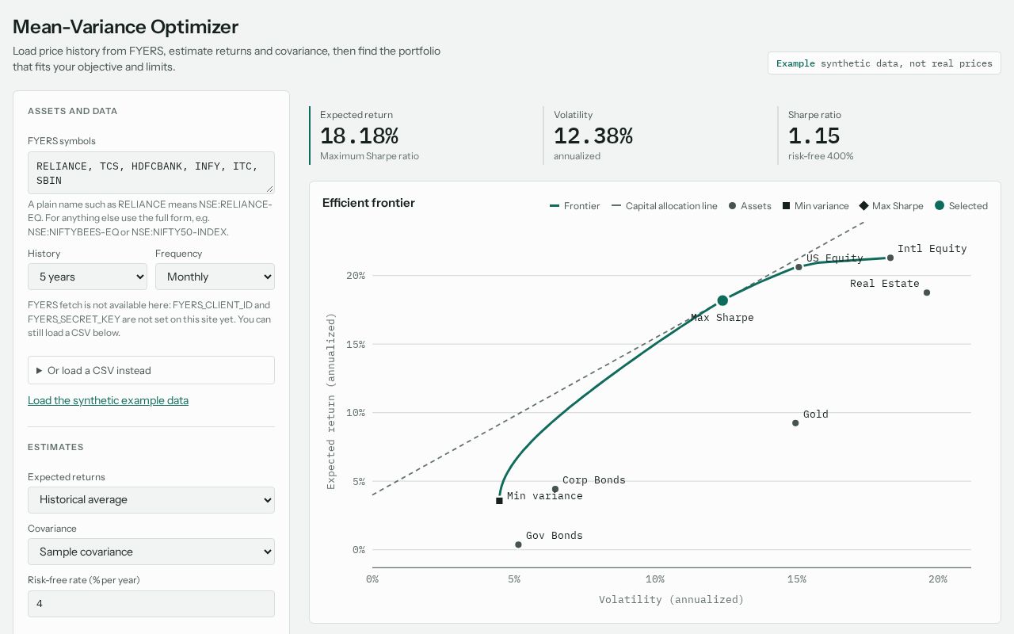This screenshot has height=634, width=1014.
Task: Open the Expected returns dropdown
Action: point(151,500)
